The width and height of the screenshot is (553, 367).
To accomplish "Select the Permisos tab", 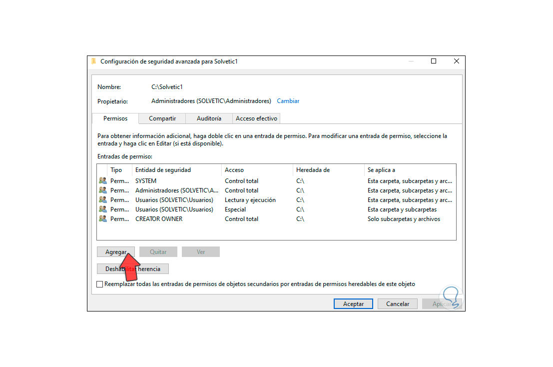I will tap(115, 118).
